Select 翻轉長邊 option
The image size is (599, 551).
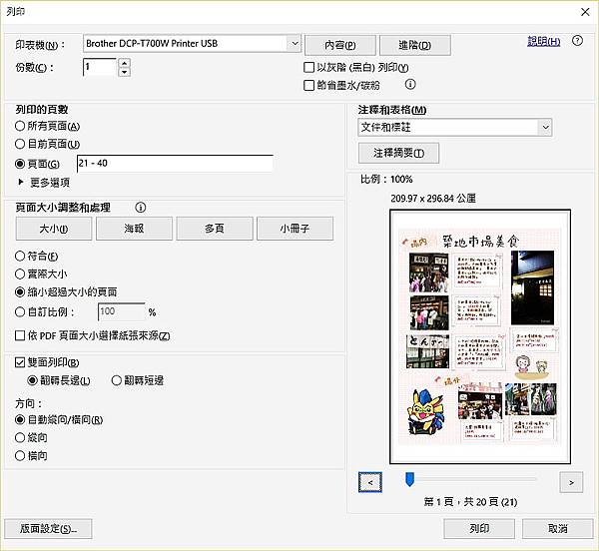(x=33, y=380)
